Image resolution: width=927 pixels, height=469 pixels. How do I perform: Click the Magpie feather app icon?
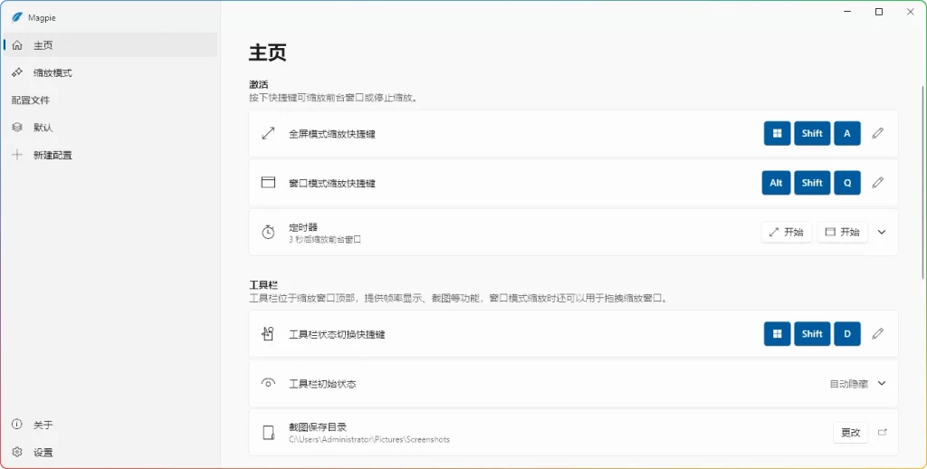click(17, 17)
